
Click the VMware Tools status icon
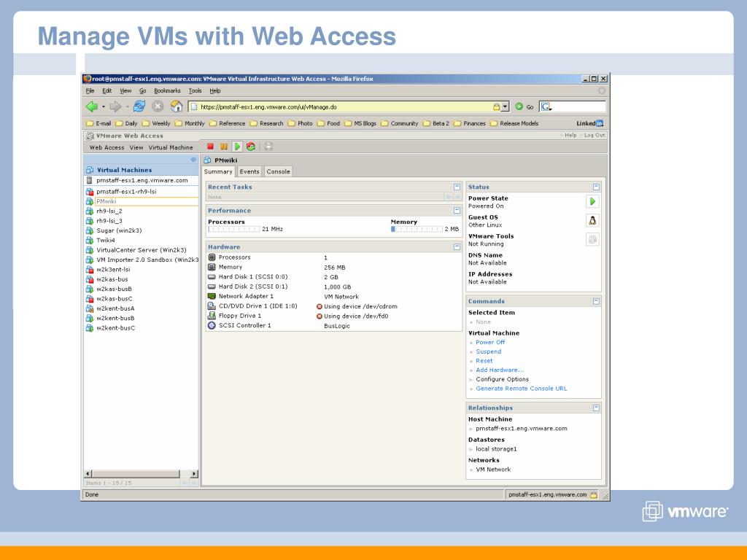[592, 239]
